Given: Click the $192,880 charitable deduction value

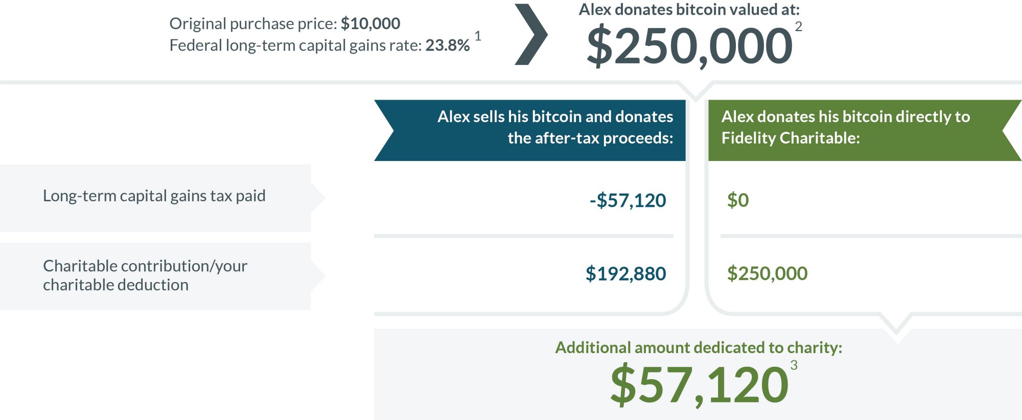Looking at the screenshot, I should pos(625,273).
